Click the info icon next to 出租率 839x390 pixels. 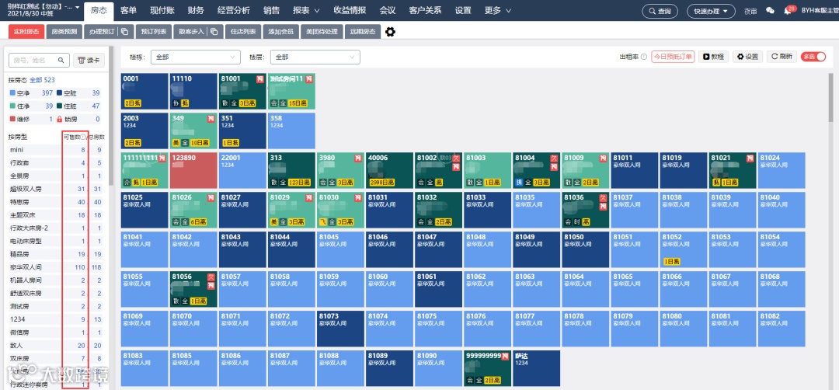pyautogui.click(x=644, y=57)
